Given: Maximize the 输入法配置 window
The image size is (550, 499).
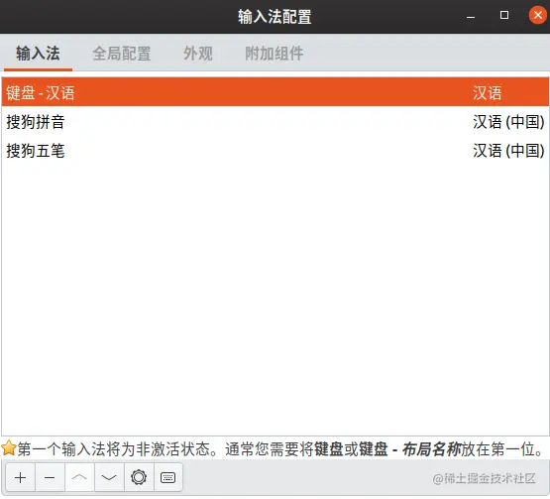Looking at the screenshot, I should coord(504,15).
